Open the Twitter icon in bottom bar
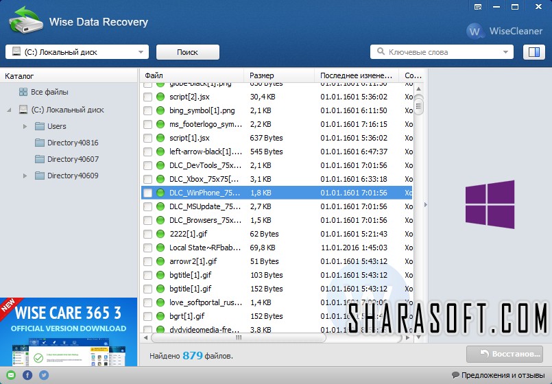The image size is (552, 384). (44, 375)
